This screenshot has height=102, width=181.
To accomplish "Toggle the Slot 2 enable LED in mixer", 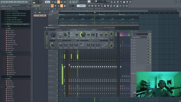I will click(150, 40).
